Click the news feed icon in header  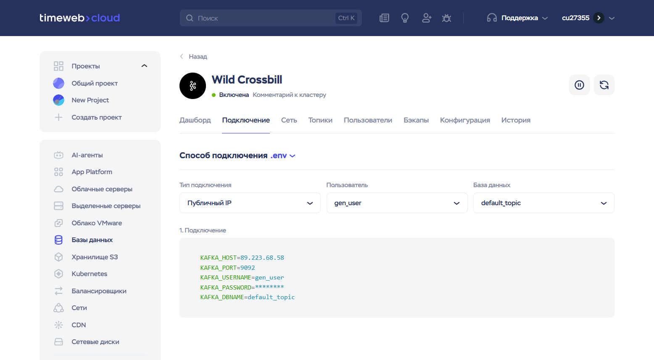click(x=384, y=18)
